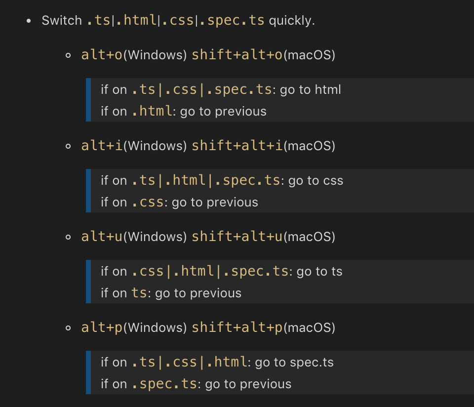This screenshot has height=407, width=474.
Task: Click the hollow bullet beside "alt+p"
Action: 69,327
